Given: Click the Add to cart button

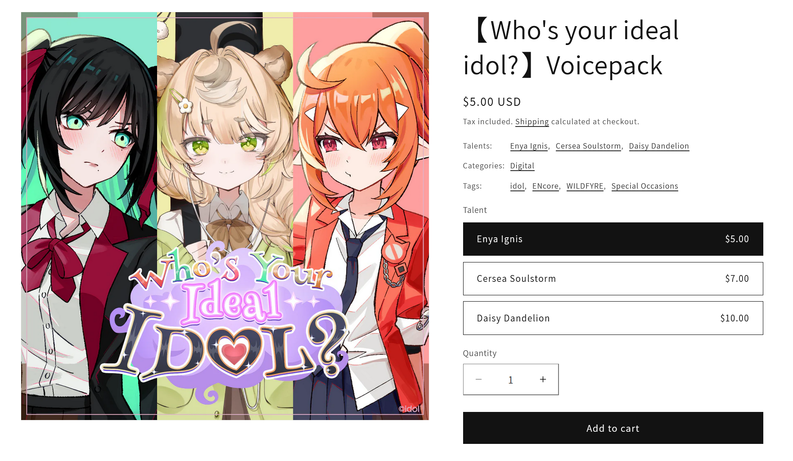Looking at the screenshot, I should 613,428.
